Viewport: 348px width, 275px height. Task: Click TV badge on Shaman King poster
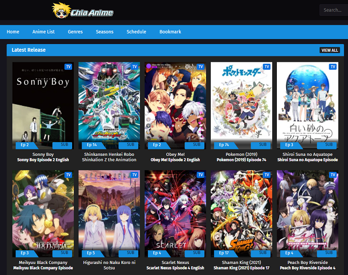[267, 175]
